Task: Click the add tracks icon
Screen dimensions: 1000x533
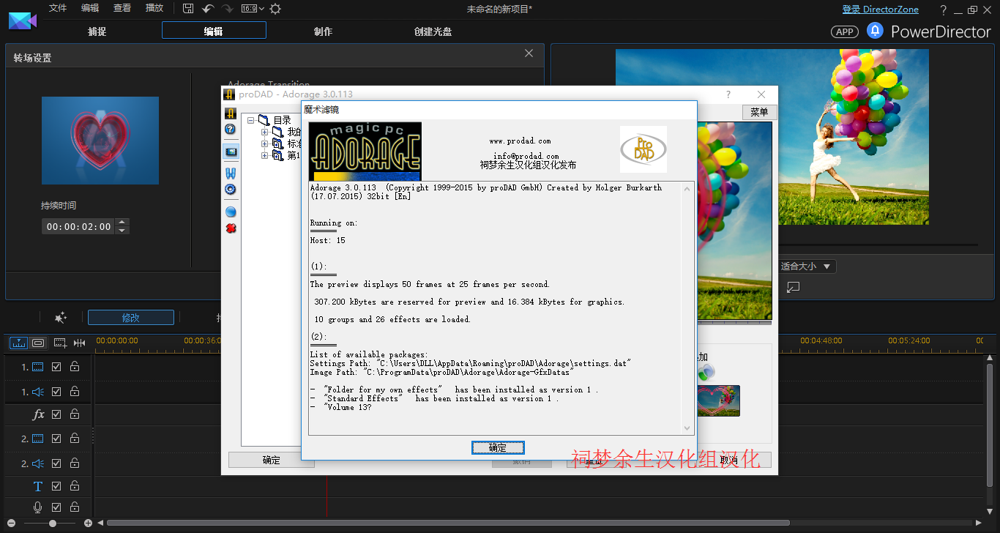Action: 60,343
